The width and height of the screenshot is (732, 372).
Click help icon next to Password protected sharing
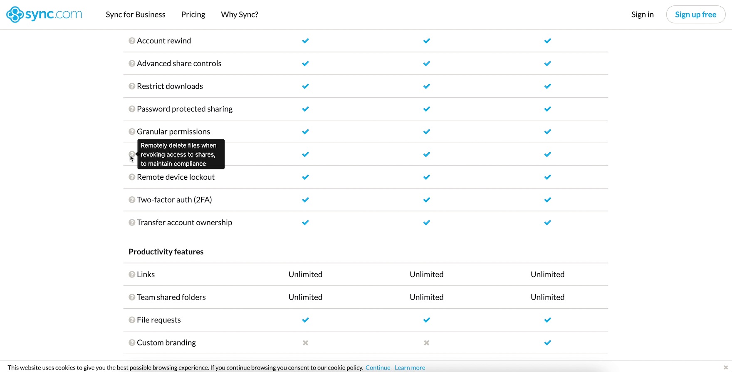[132, 109]
